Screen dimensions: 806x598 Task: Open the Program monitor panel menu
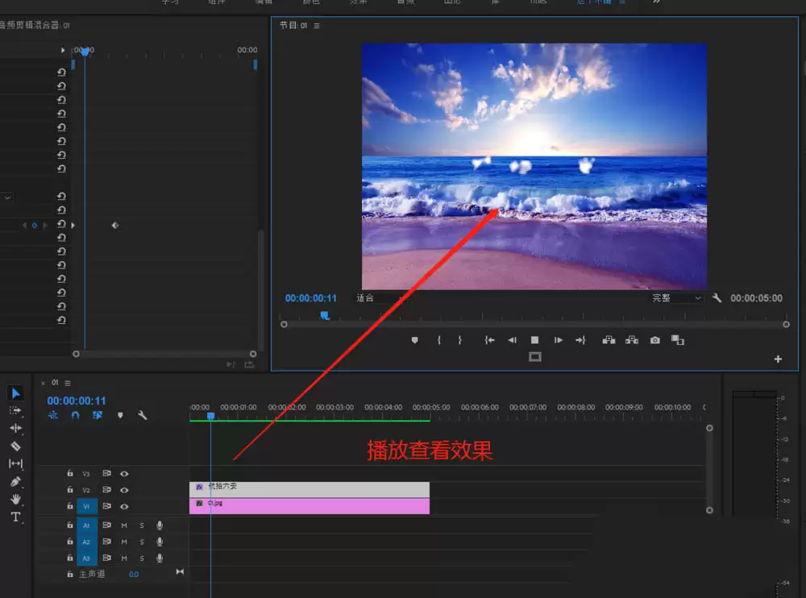(x=317, y=26)
